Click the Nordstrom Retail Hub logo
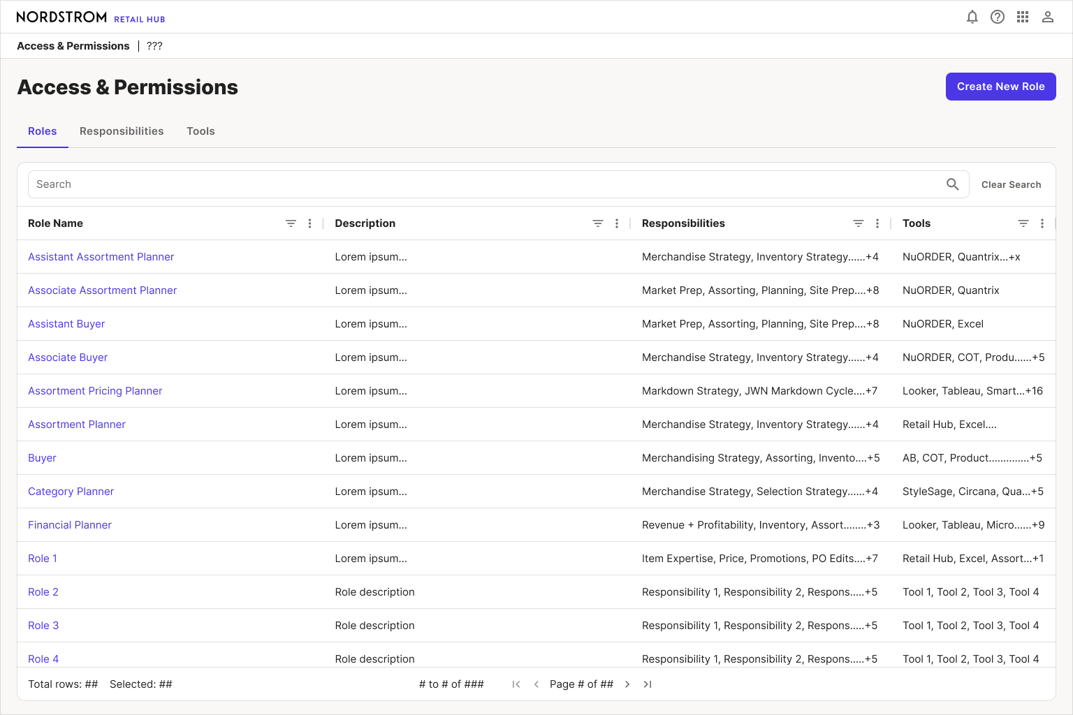The image size is (1073, 715). pyautogui.click(x=91, y=17)
